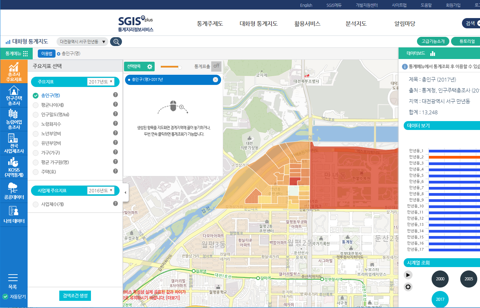The height and width of the screenshot is (308, 480).
Task: Open the KOSIS 지역통계 sidebar icon
Action: click(x=14, y=167)
